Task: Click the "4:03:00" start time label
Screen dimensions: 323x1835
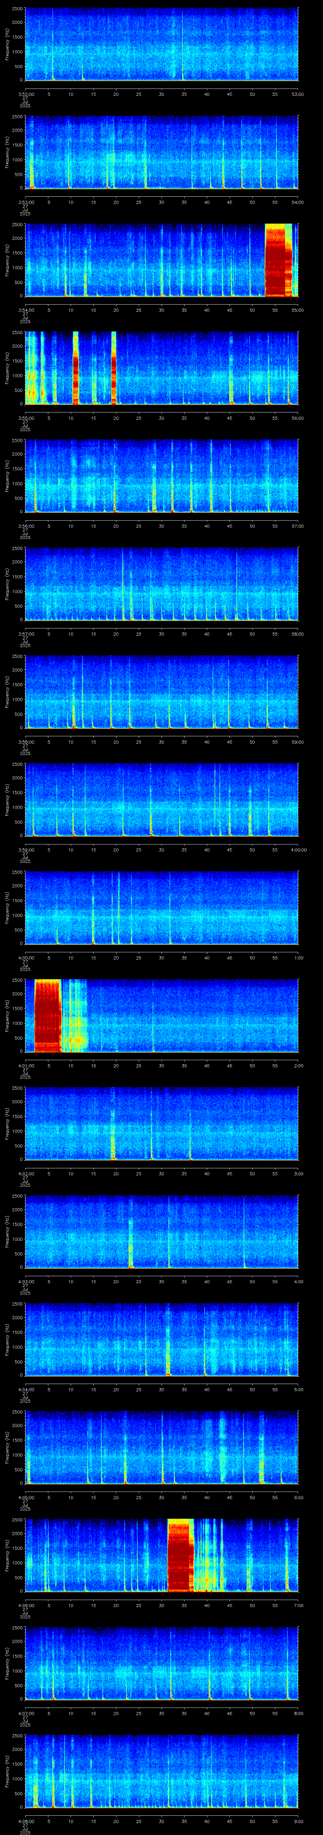Action: tap(26, 1282)
